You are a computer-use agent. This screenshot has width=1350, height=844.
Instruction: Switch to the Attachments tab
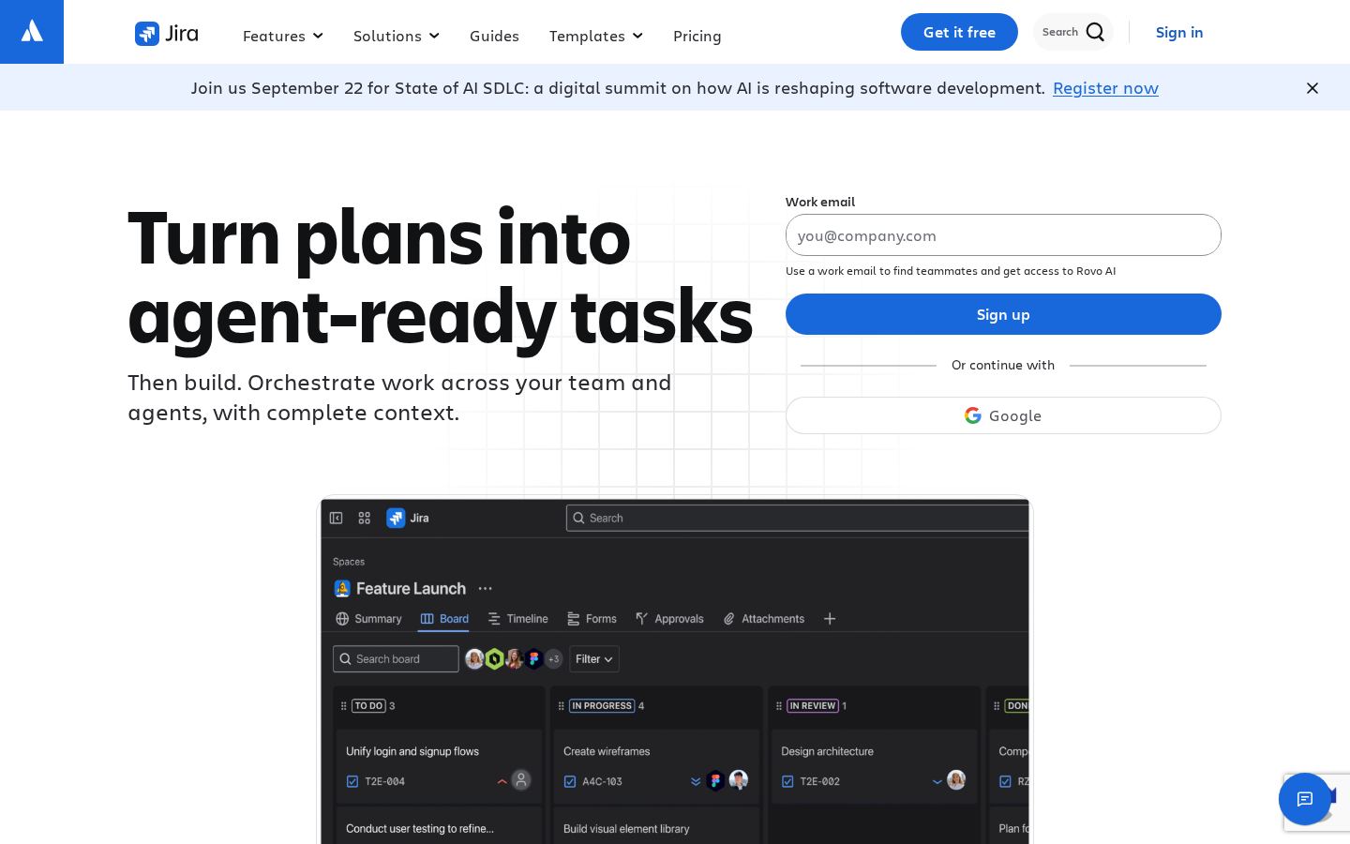(x=763, y=619)
